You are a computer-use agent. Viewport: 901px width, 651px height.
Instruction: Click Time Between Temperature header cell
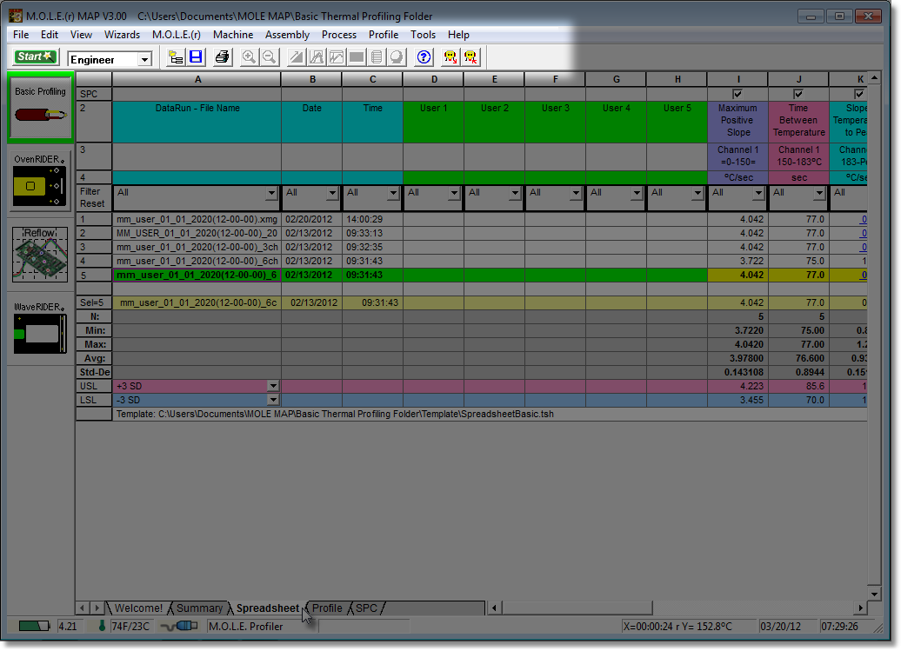coord(798,121)
